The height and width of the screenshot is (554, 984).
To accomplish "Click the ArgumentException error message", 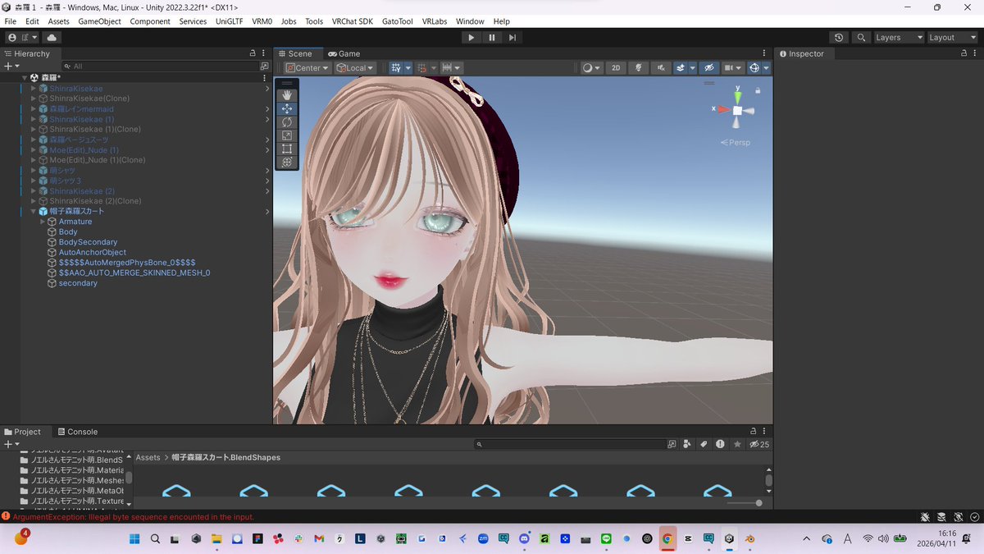I will tap(133, 517).
